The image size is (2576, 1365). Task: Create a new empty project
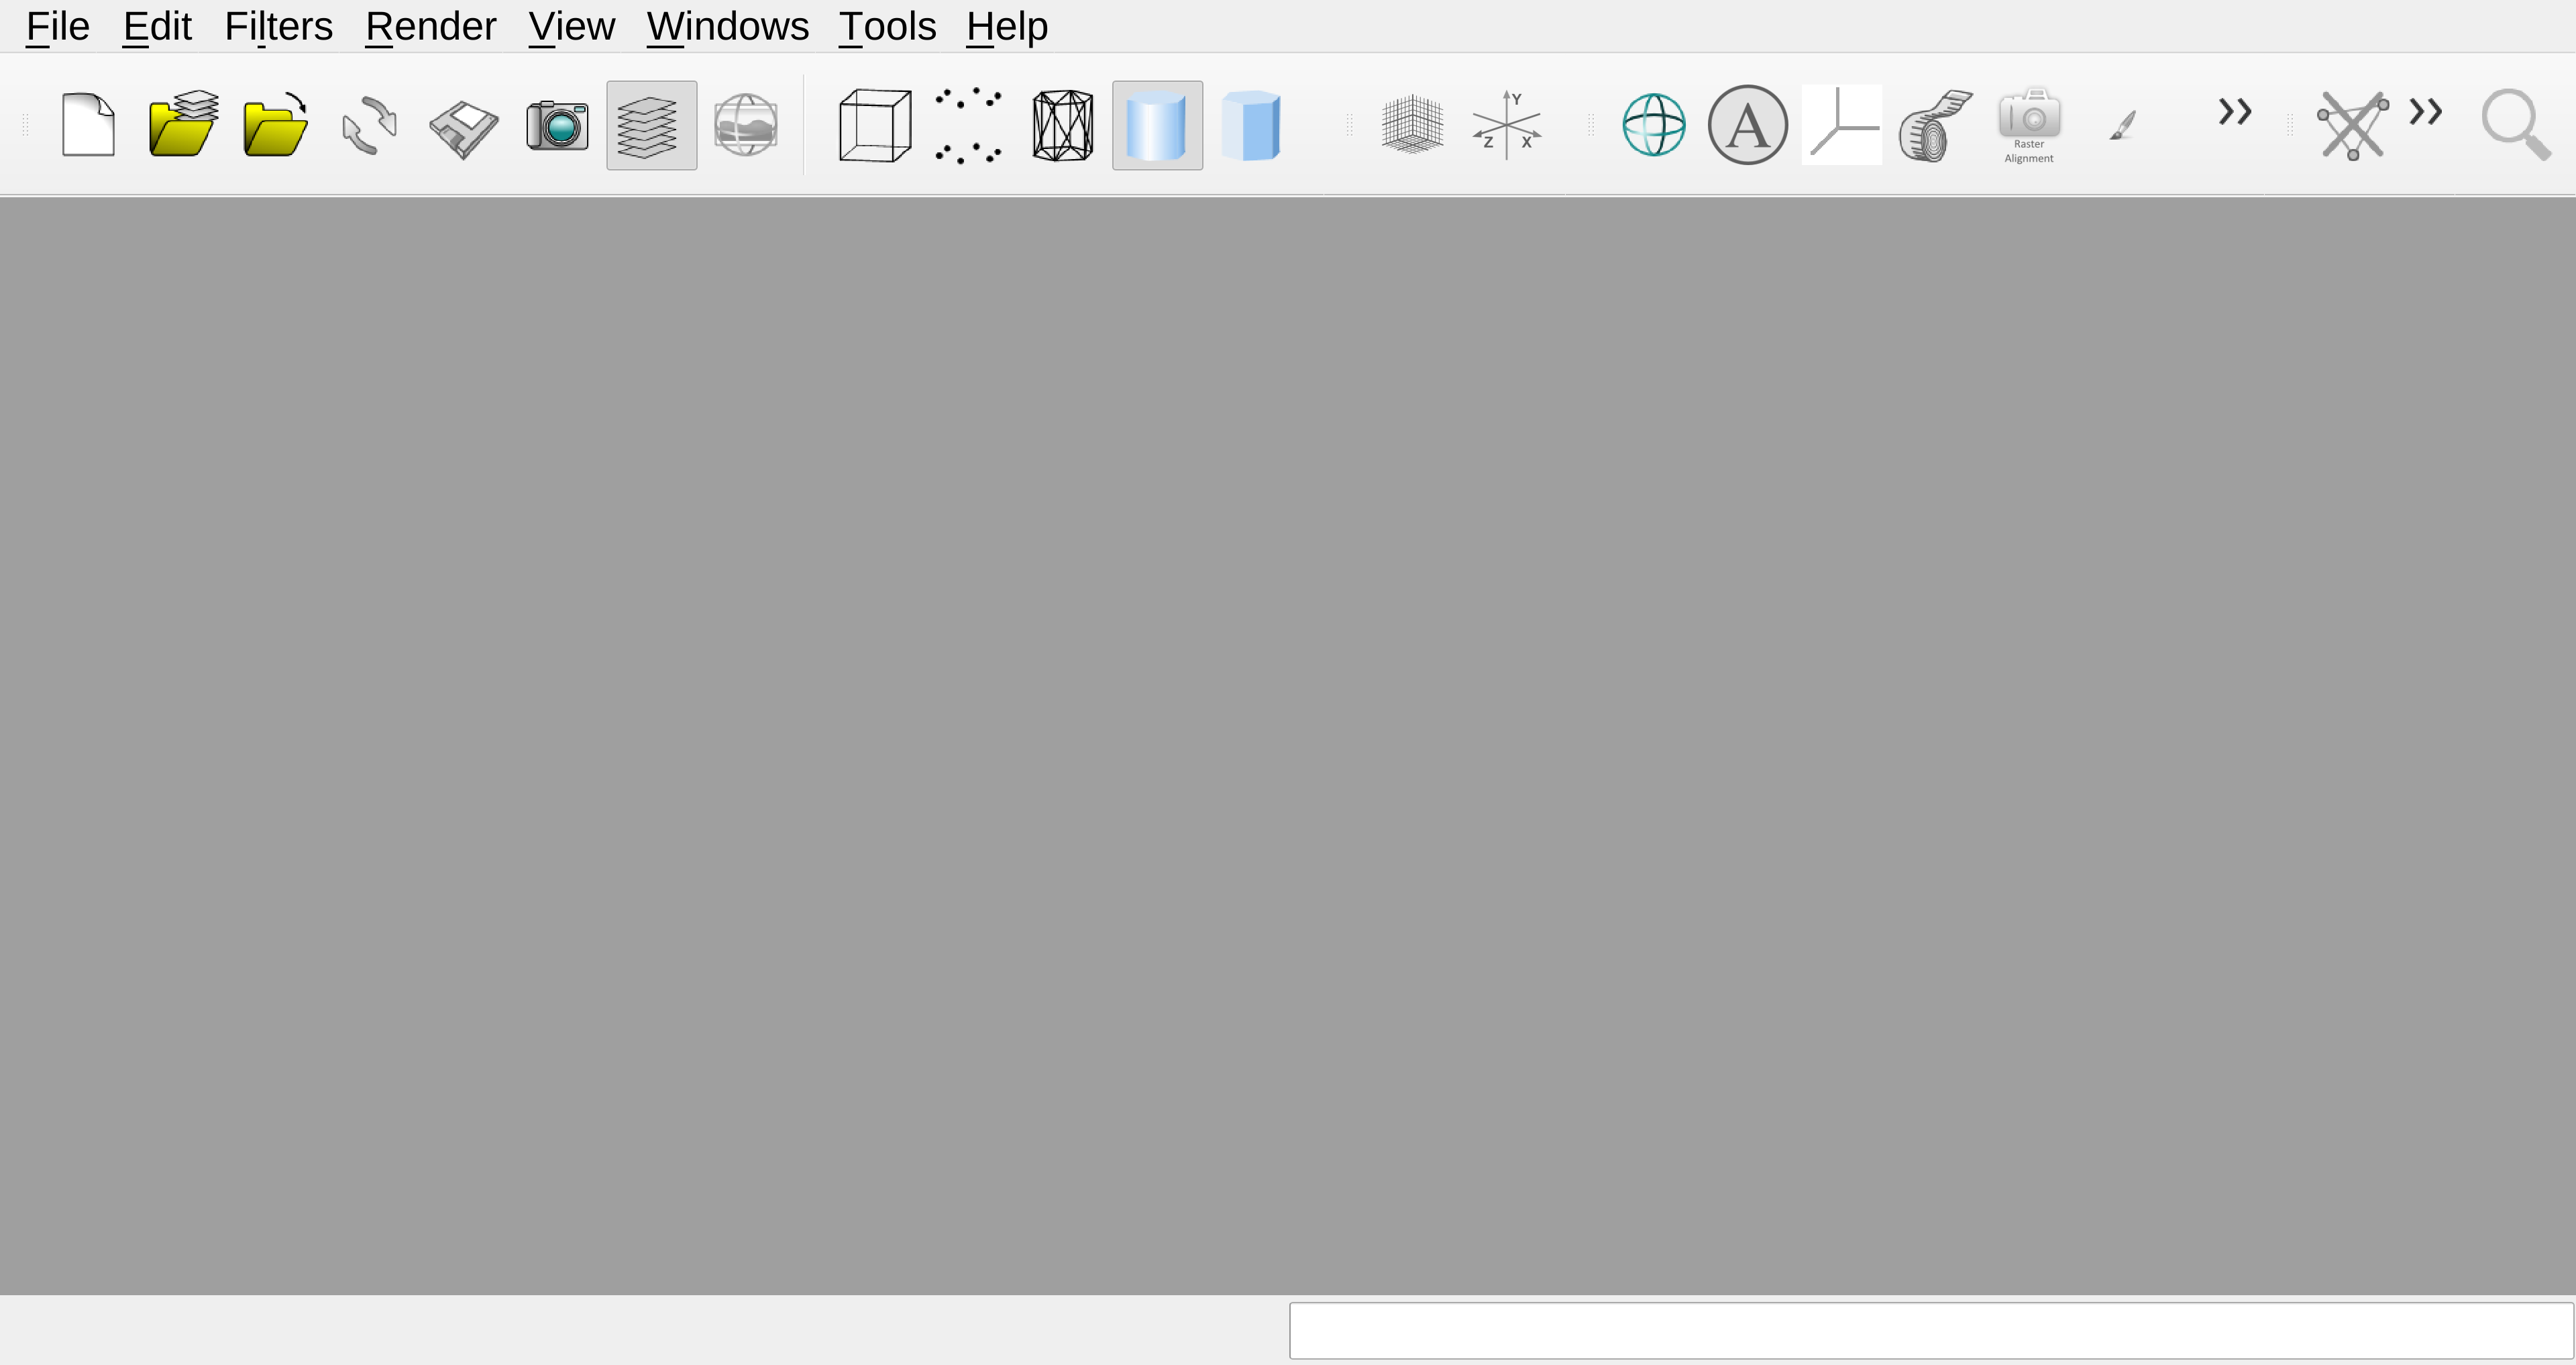pyautogui.click(x=87, y=124)
